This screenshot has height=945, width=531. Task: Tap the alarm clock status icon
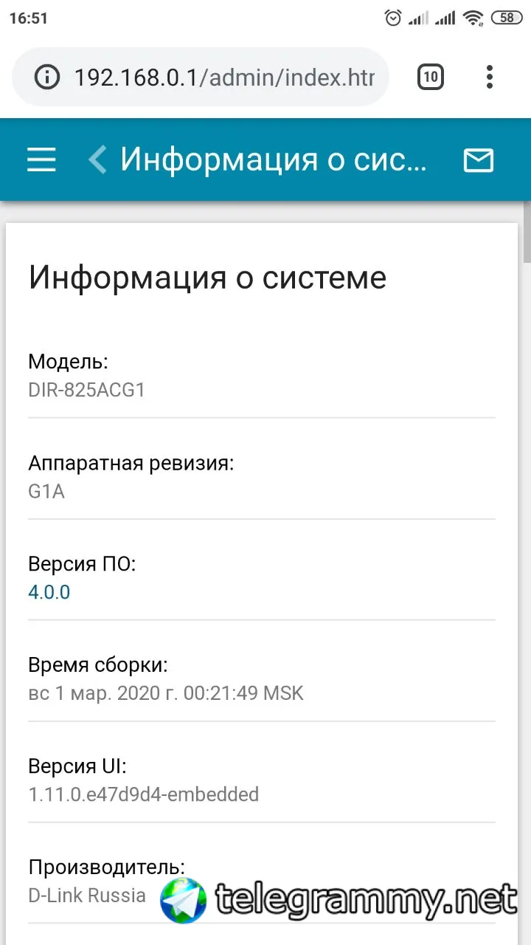click(x=394, y=18)
